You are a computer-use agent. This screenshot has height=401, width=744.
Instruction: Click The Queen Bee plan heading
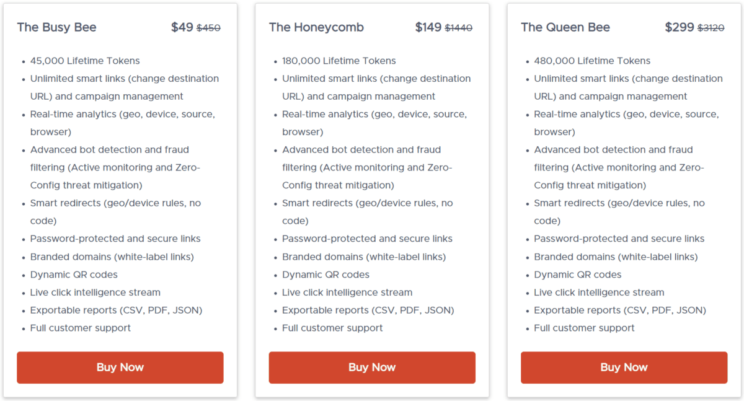click(565, 27)
